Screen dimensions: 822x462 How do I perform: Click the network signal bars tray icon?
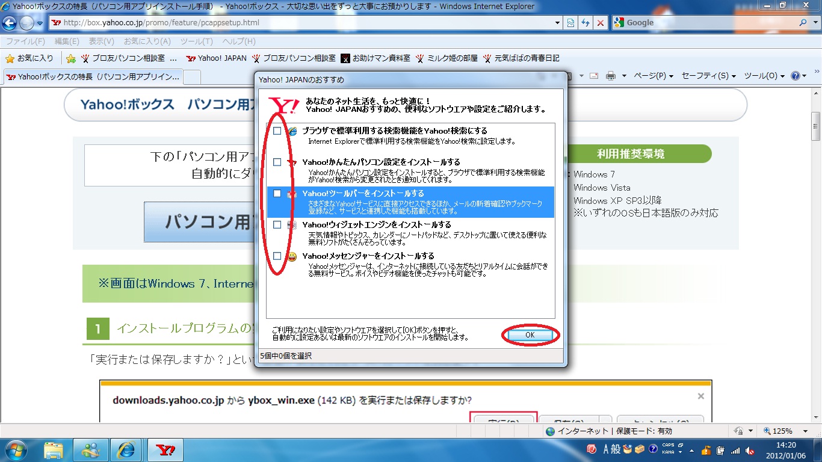(735, 451)
